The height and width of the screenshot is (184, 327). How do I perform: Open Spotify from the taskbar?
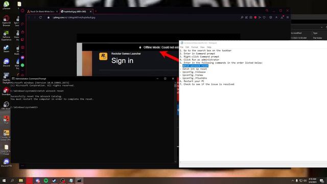click(46, 180)
